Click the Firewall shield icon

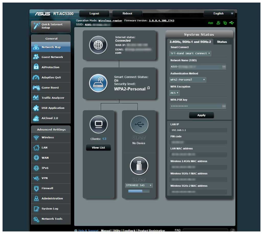coord(36,188)
